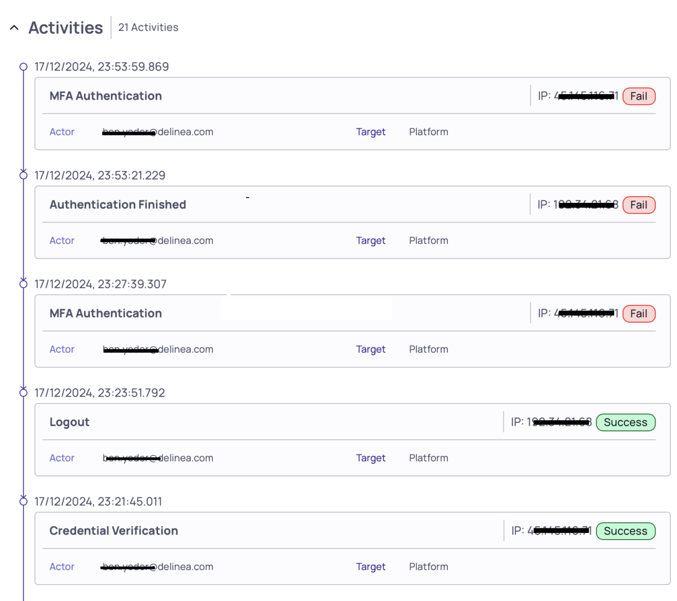Viewport: 677px width, 601px height.
Task: Click the Actor link in the Logout card
Action: [x=62, y=458]
